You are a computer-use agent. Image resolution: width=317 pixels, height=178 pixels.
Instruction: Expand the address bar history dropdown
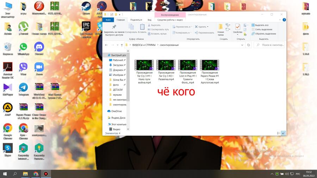pos(242,45)
